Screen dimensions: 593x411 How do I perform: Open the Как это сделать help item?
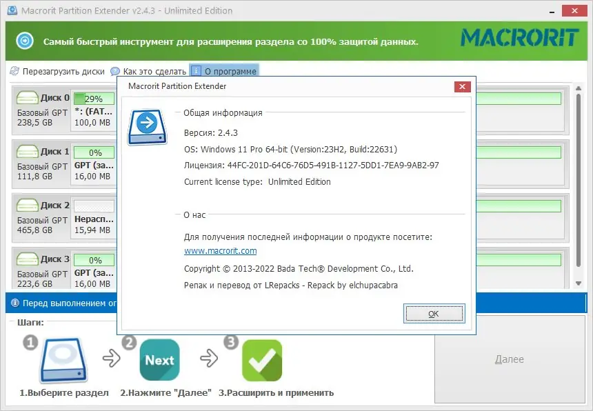click(149, 71)
